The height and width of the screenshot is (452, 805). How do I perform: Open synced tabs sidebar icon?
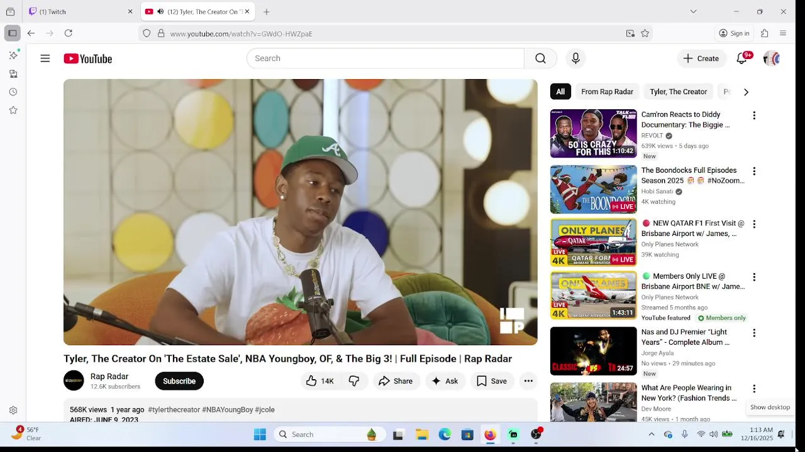pyautogui.click(x=13, y=73)
